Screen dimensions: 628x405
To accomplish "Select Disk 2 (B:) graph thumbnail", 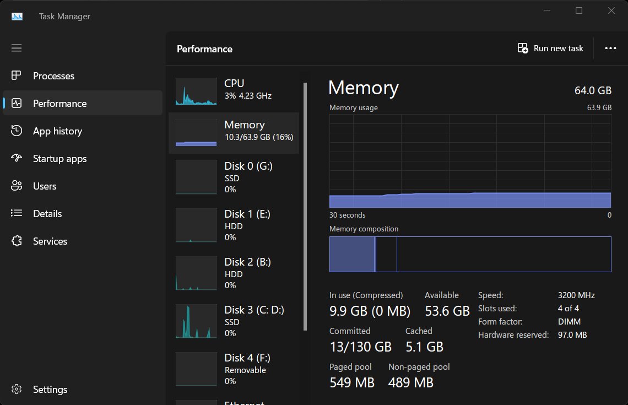I will click(196, 273).
